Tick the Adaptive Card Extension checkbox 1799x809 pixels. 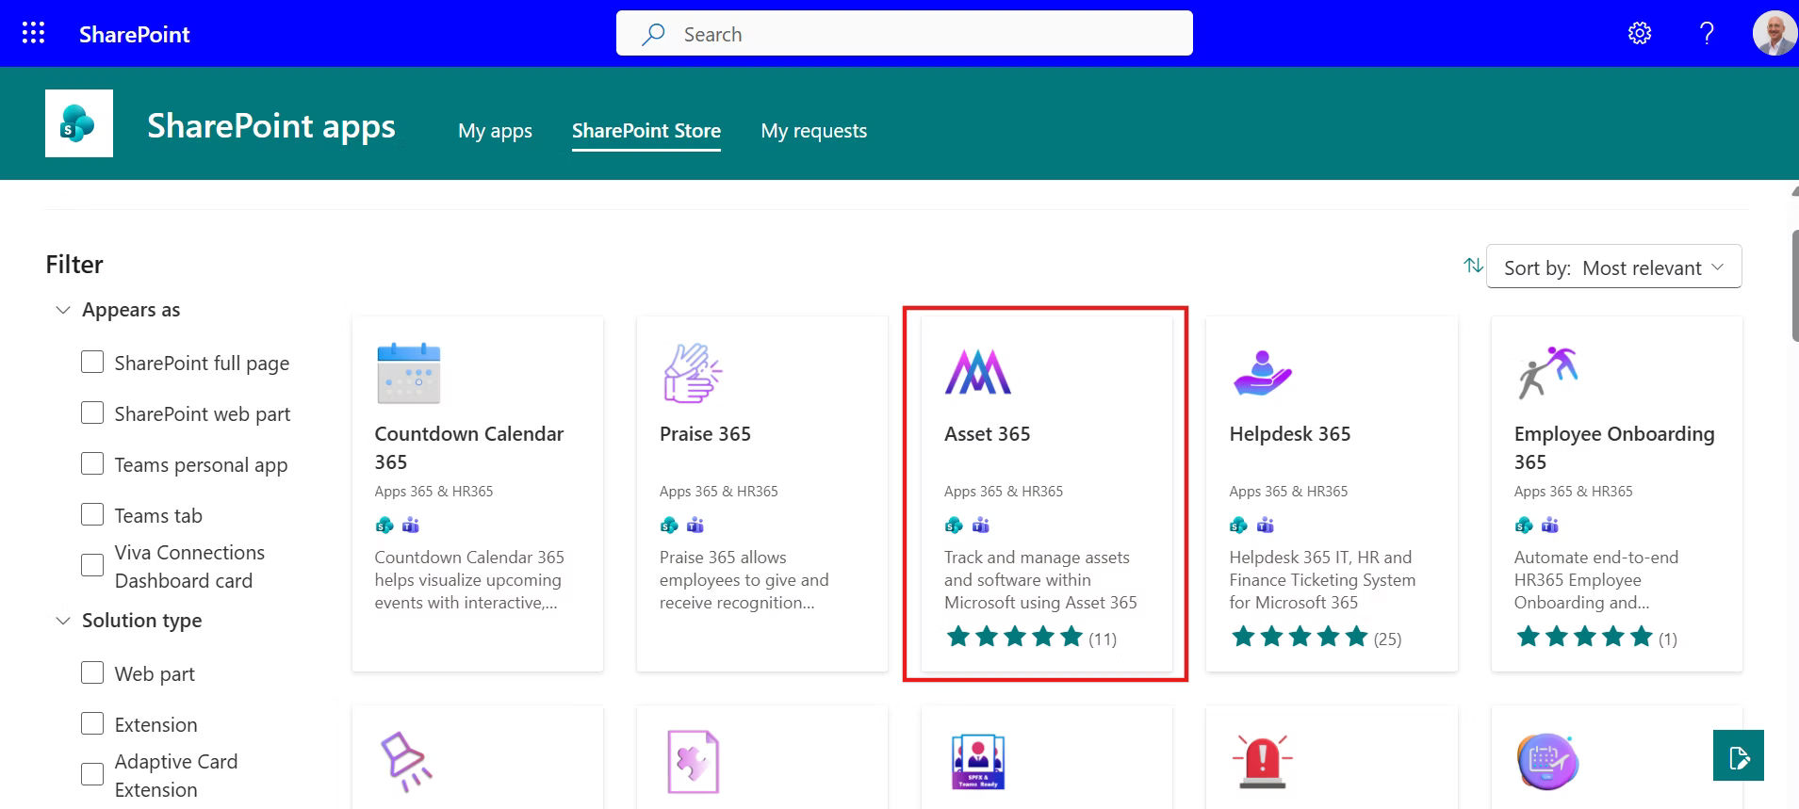tap(92, 775)
